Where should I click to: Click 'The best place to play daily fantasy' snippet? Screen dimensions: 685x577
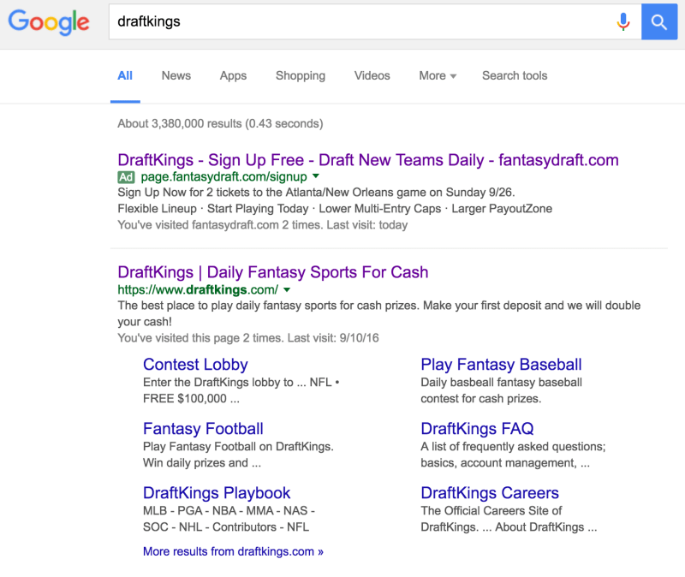(378, 313)
